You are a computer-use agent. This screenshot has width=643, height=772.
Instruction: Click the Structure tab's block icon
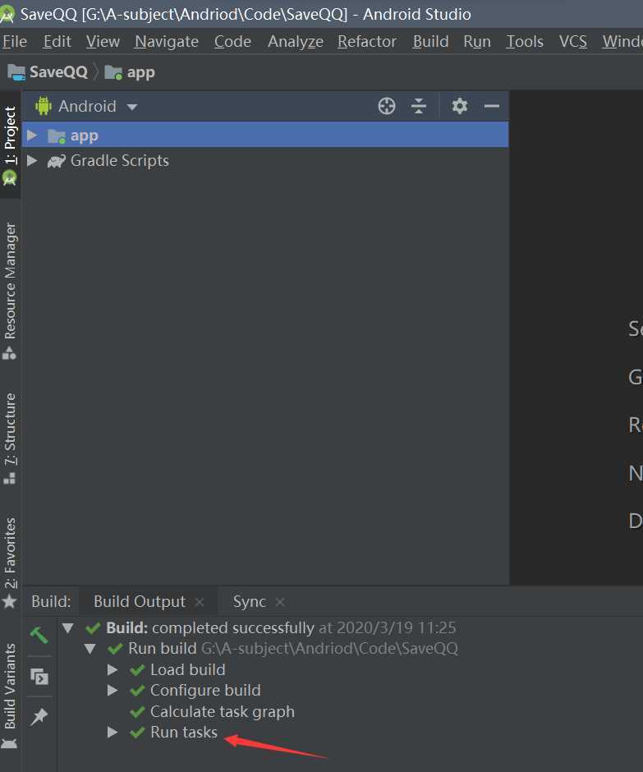[9, 478]
